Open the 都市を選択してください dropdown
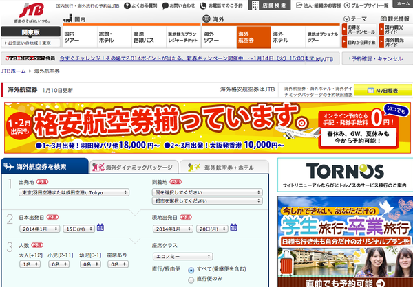Viewport: 413px width, 287px height. [x=207, y=200]
